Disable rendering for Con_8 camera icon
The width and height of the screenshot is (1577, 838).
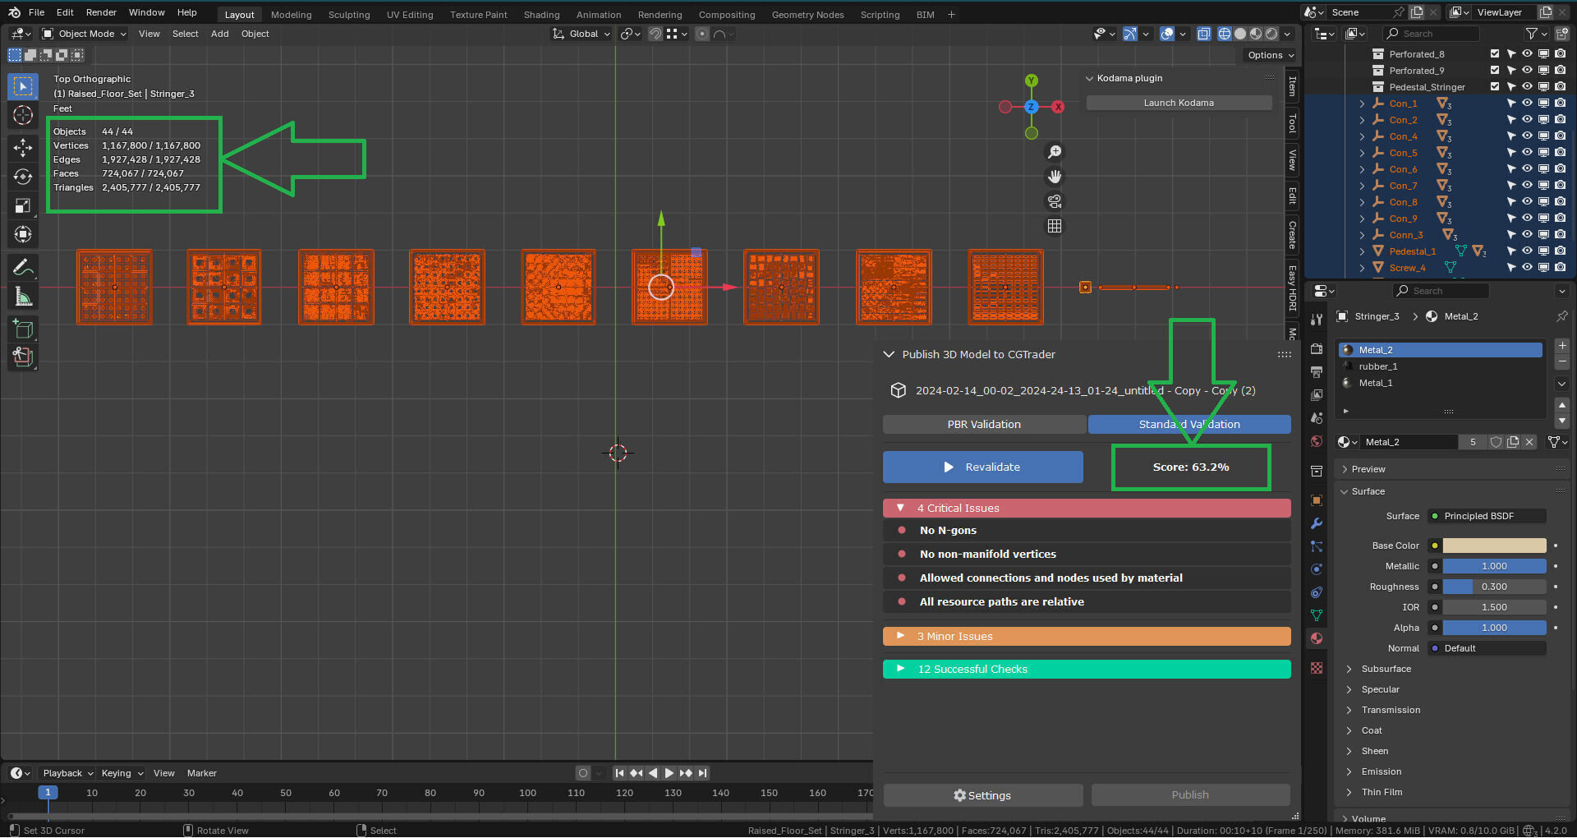click(x=1560, y=202)
